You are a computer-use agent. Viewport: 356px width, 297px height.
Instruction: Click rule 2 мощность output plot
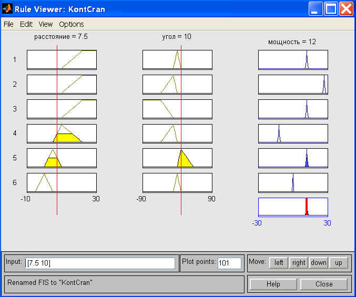pos(293,85)
